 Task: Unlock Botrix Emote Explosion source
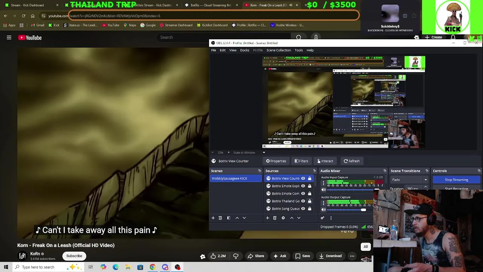click(310, 186)
